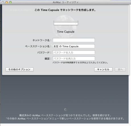The height and width of the screenshot is (126, 131).
Task: Click the password length hint text
Action: (x=80, y=63)
